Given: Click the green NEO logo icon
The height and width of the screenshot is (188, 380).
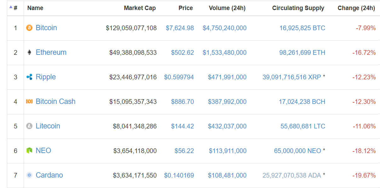Looking at the screenshot, I should pos(29,151).
